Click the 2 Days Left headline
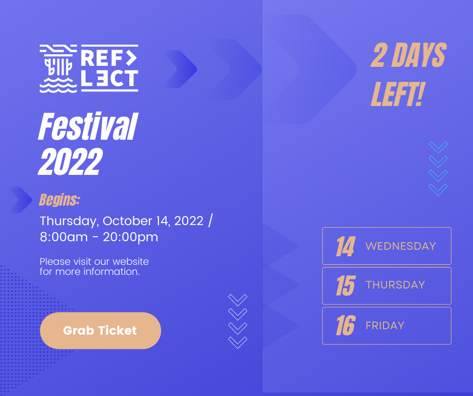 point(409,74)
